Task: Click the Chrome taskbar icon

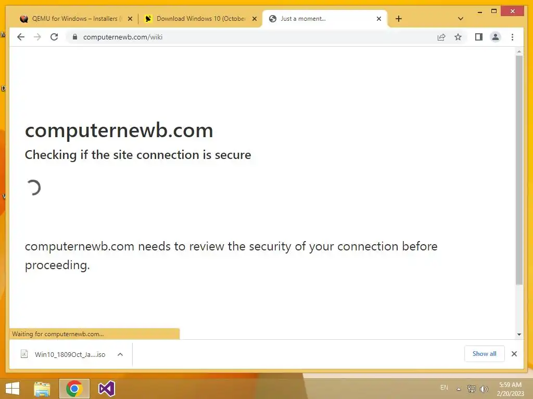Action: pos(74,389)
